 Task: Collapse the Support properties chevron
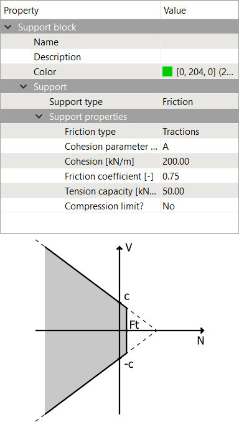point(39,117)
